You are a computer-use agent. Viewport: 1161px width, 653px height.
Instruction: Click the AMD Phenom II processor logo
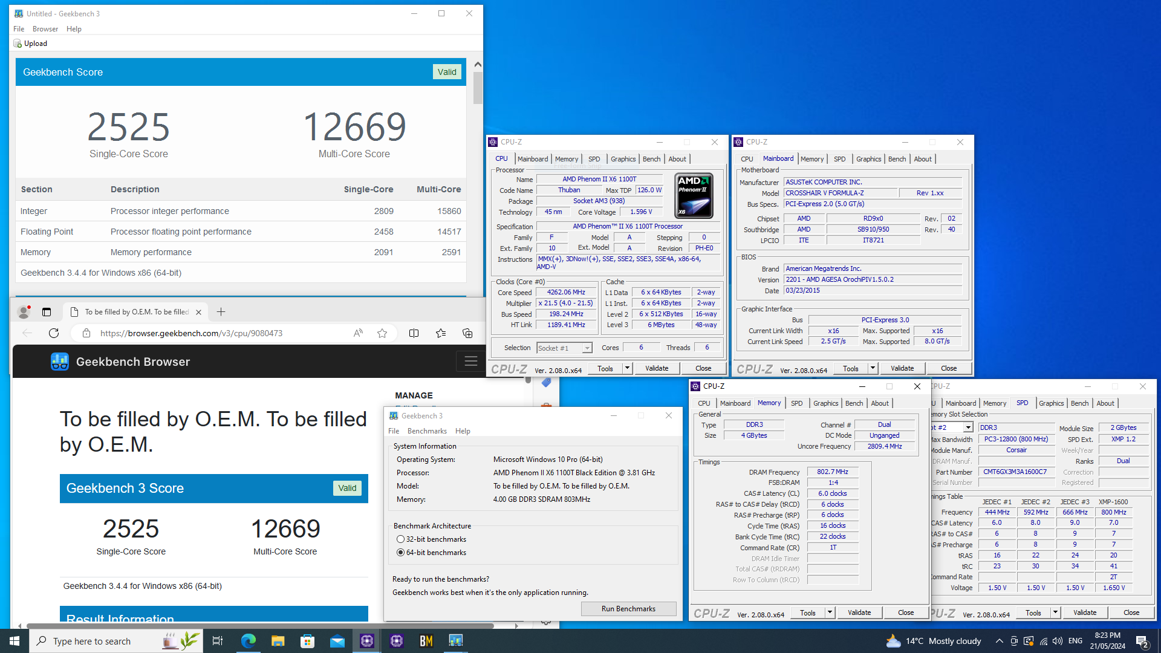pos(694,195)
